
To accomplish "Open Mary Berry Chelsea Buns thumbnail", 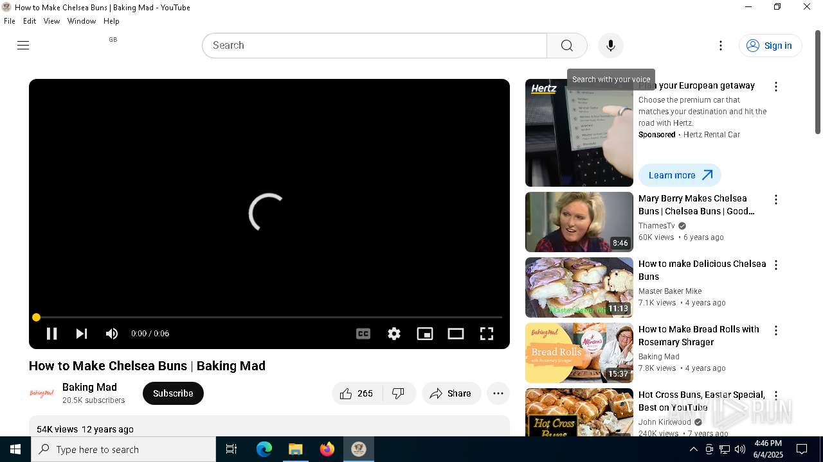I will 579,222.
